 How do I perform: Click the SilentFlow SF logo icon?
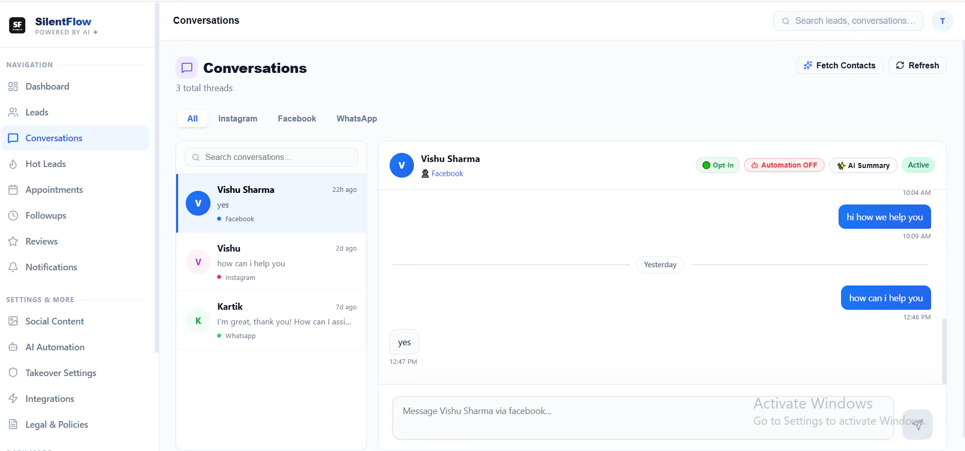pos(17,25)
